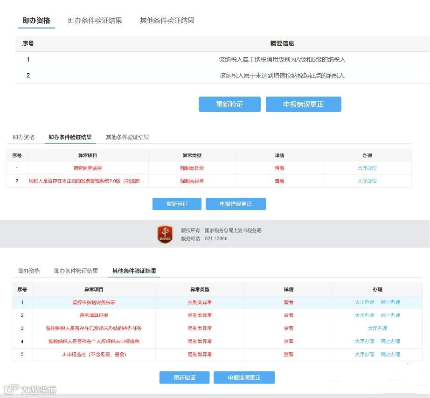
Task: Select 调查巡查监控 abnormal item text
Action: point(88,168)
